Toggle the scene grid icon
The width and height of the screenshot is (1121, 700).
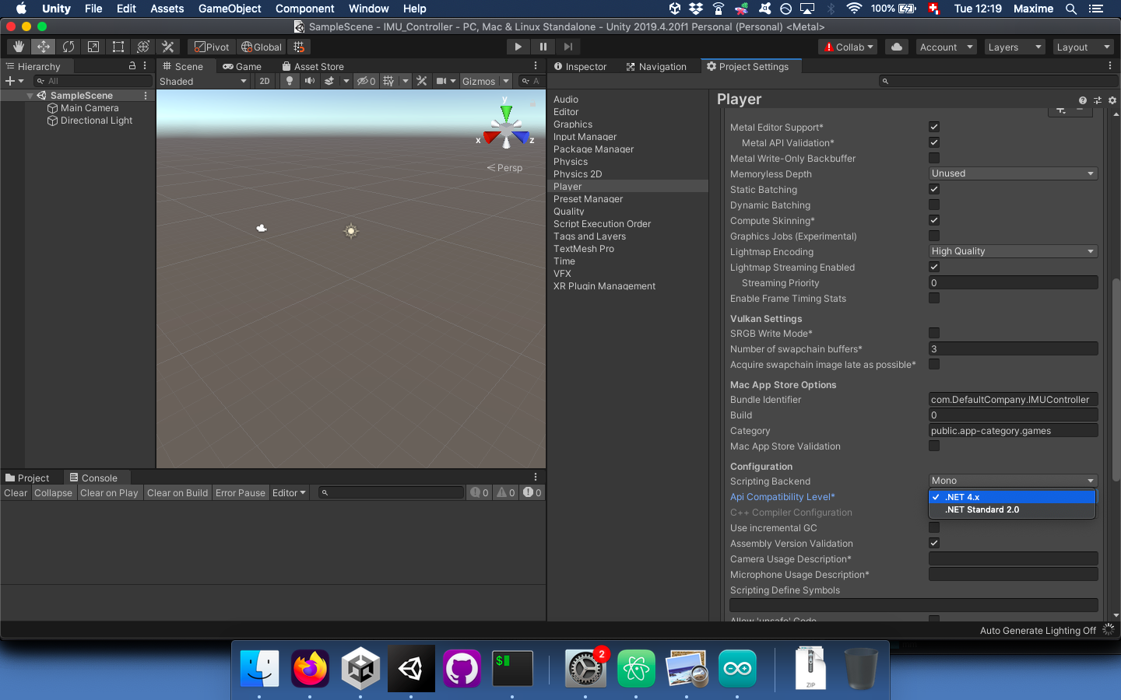388,81
